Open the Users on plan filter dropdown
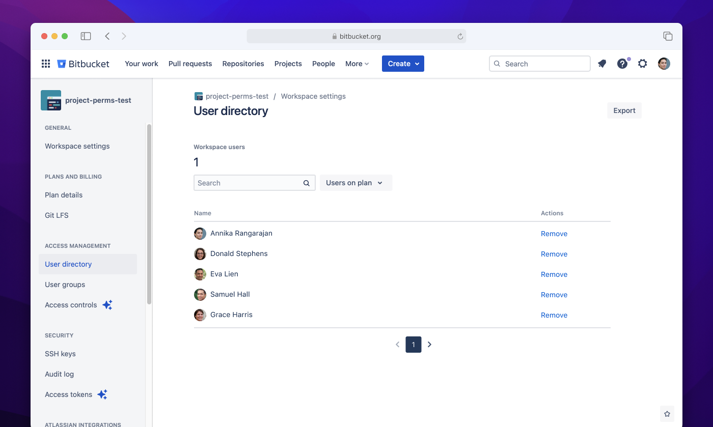Image resolution: width=713 pixels, height=427 pixels. coord(355,182)
